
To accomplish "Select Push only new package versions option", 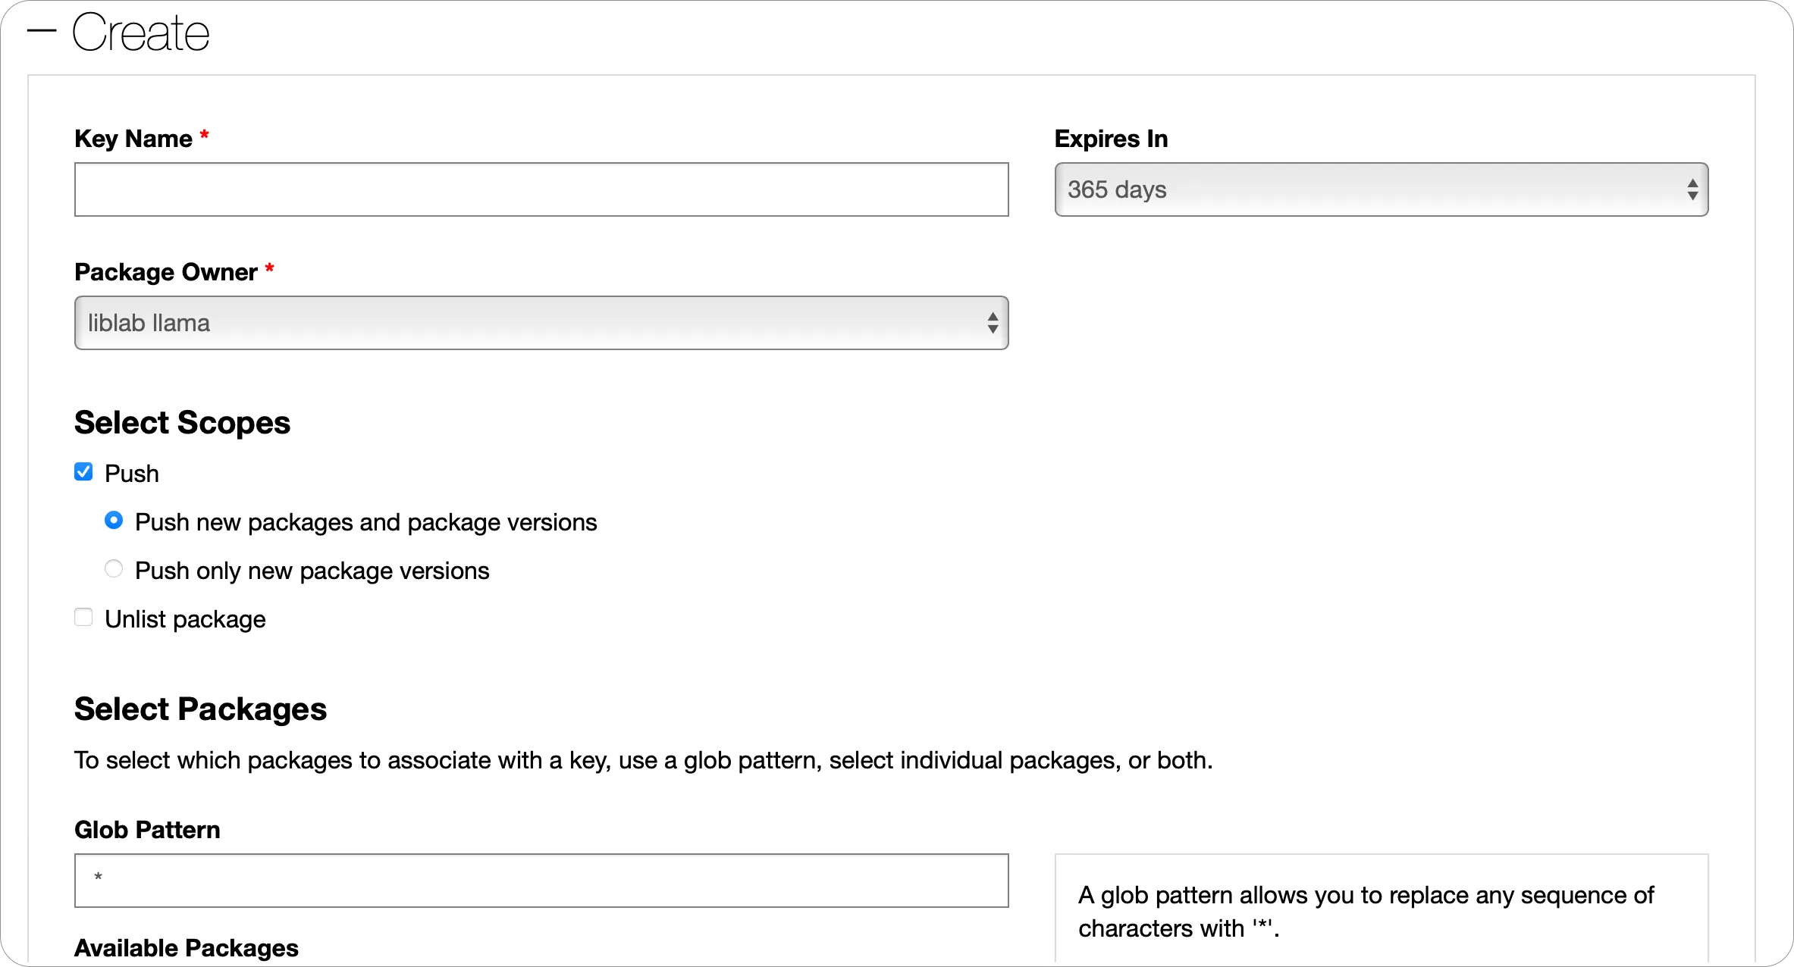I will point(114,568).
